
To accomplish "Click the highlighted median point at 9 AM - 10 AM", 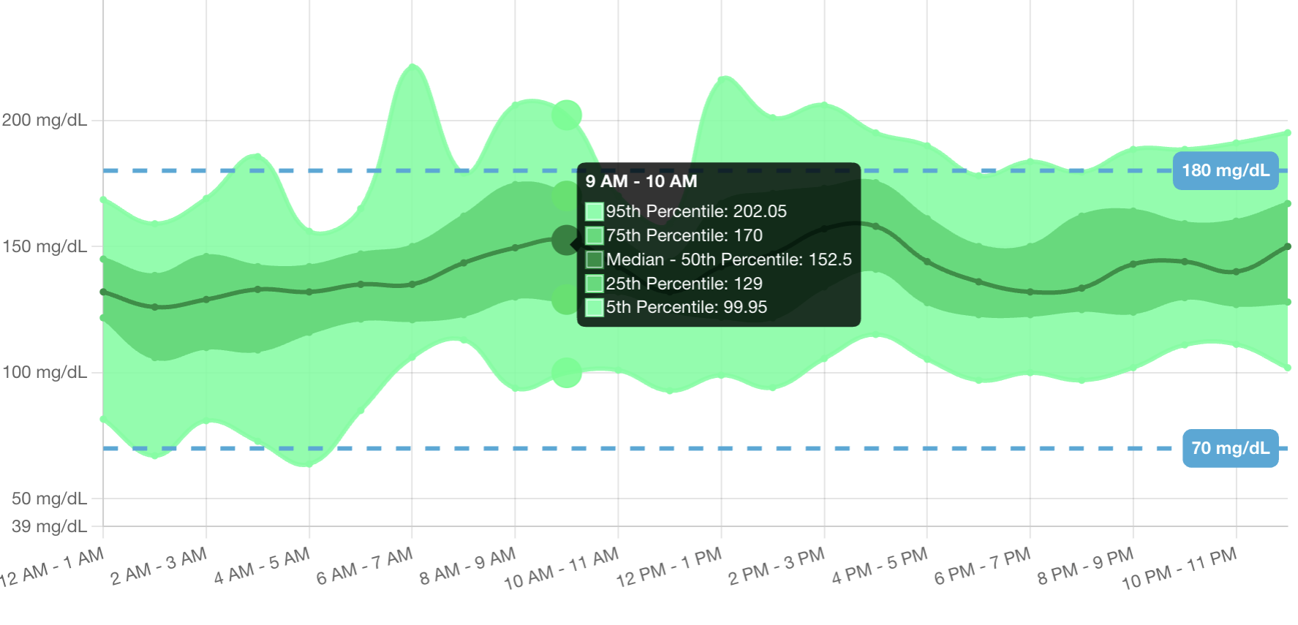I will (x=566, y=240).
